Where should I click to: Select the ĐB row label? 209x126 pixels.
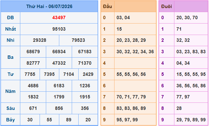(x=10, y=18)
